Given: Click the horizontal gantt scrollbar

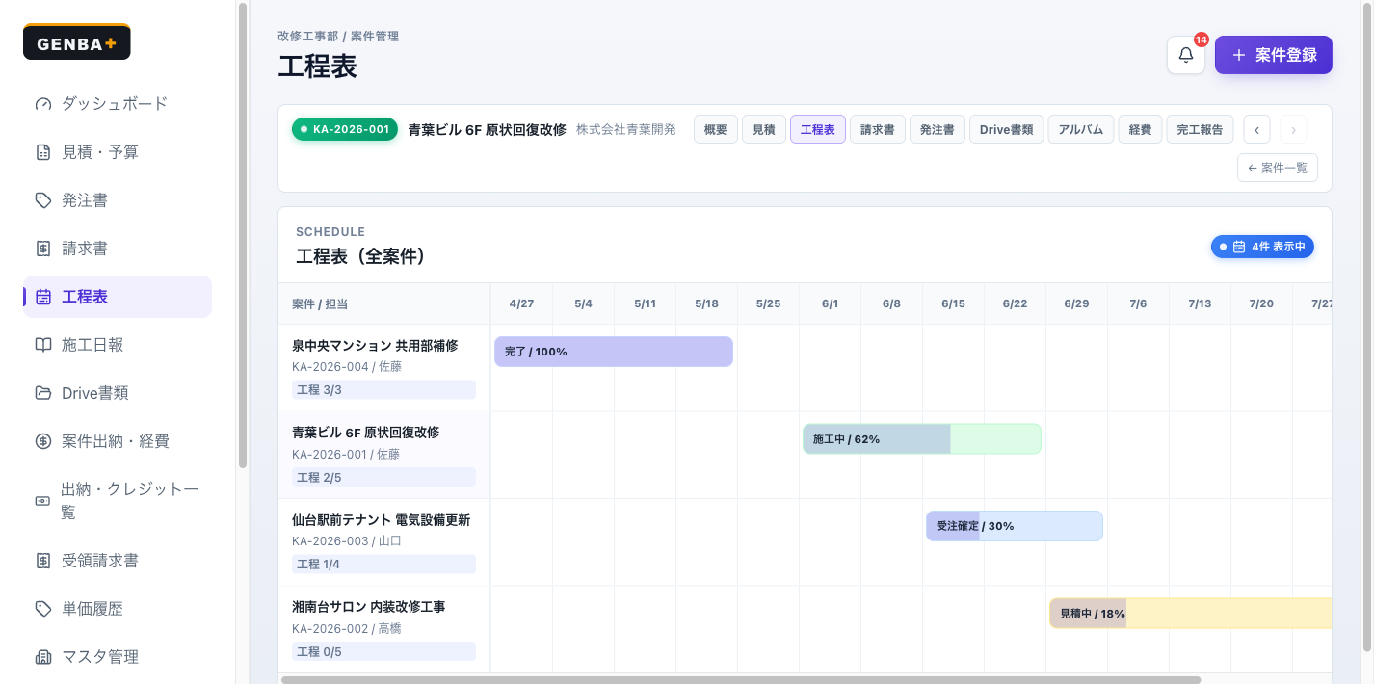Looking at the screenshot, I should point(741,680).
